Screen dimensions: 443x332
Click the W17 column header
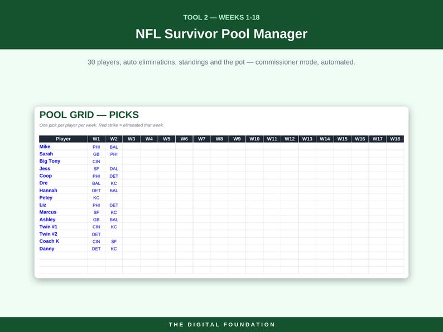point(378,139)
